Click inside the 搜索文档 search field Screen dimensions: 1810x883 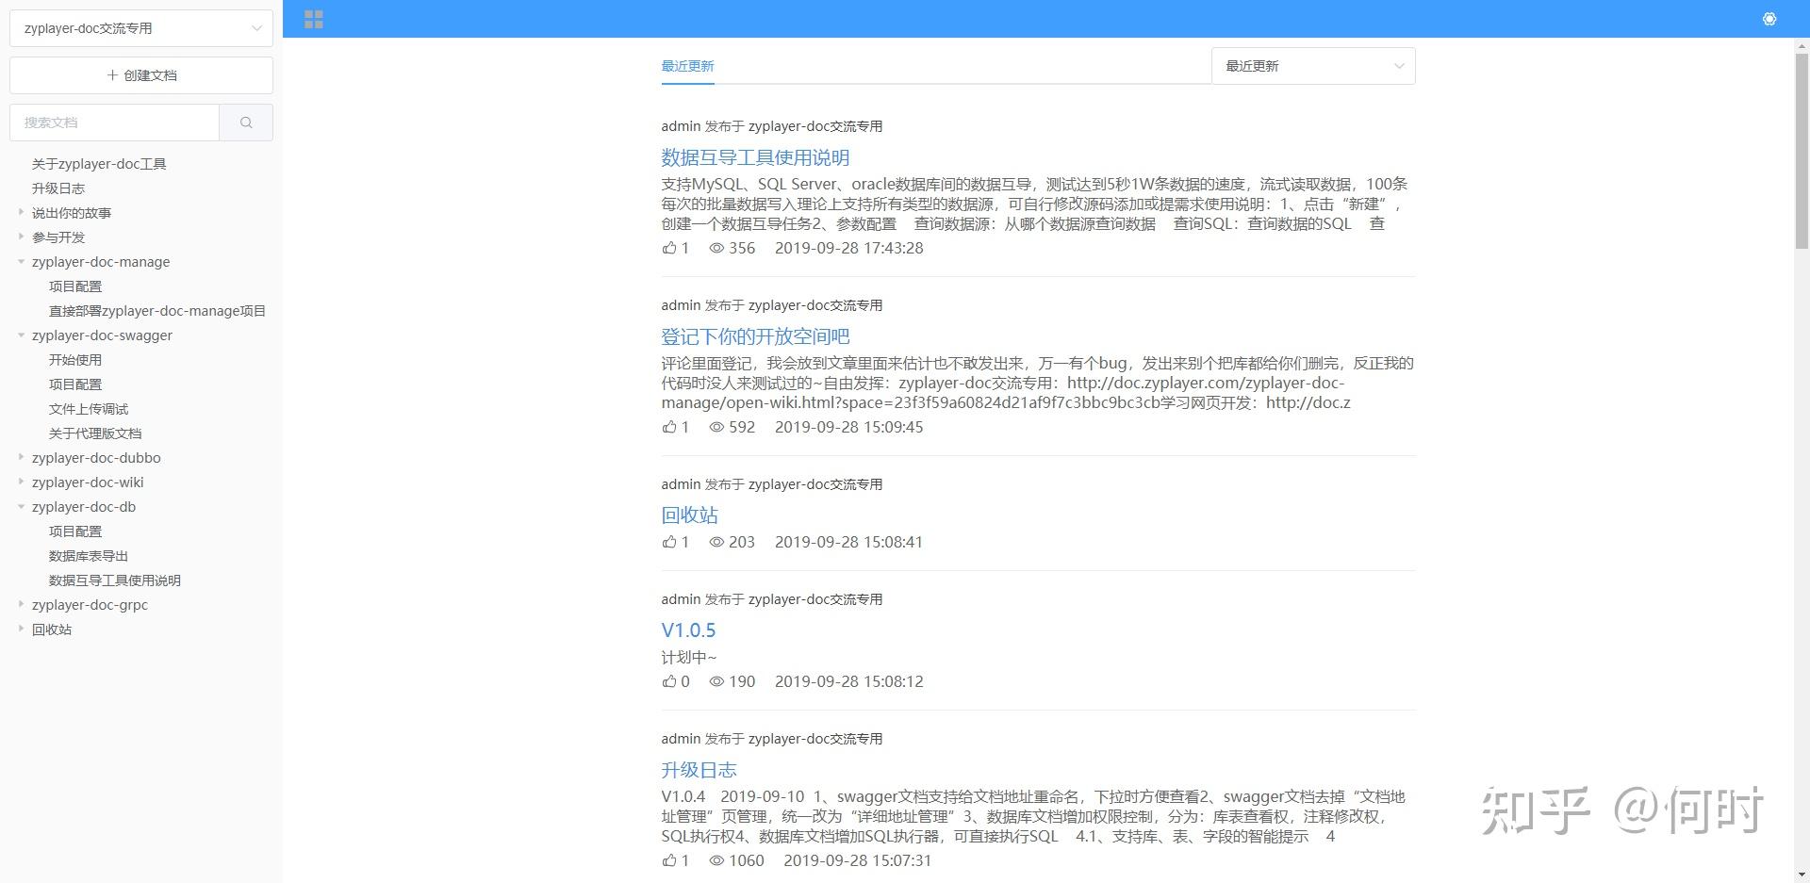(x=113, y=123)
